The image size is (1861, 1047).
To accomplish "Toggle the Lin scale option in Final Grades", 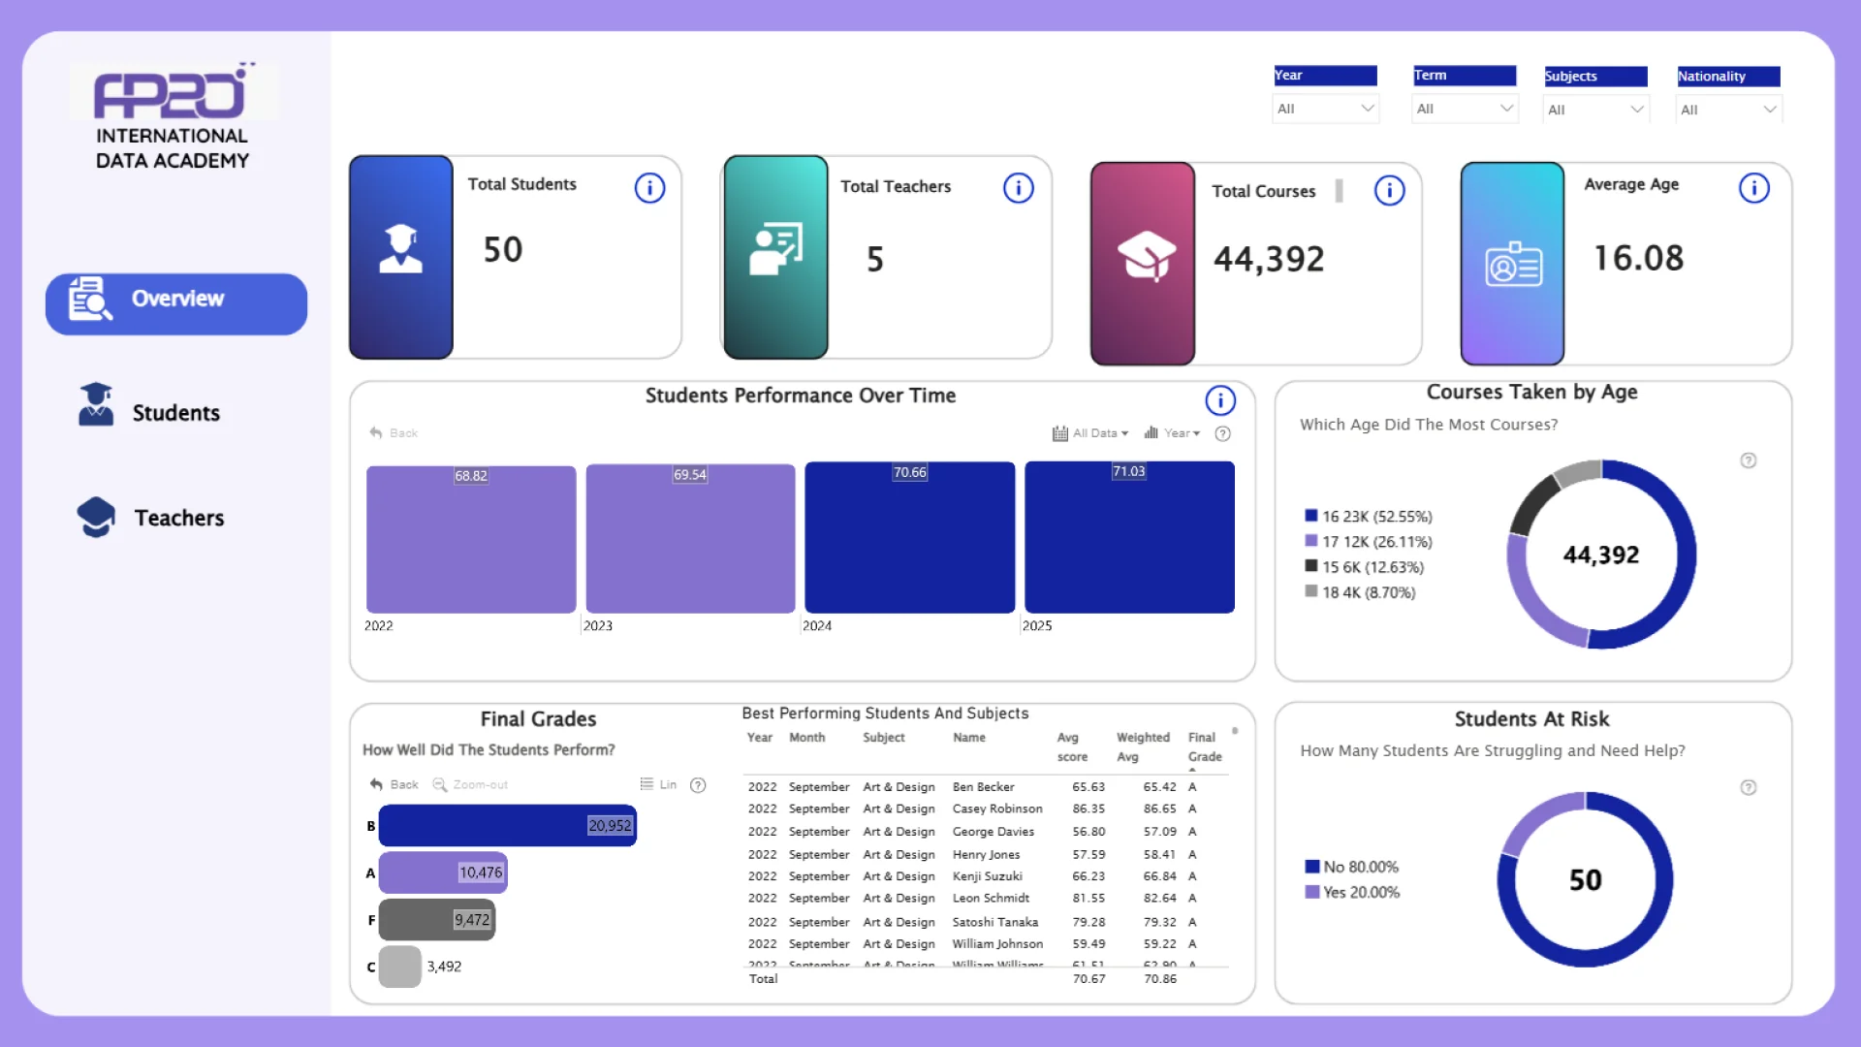I will pyautogui.click(x=658, y=784).
